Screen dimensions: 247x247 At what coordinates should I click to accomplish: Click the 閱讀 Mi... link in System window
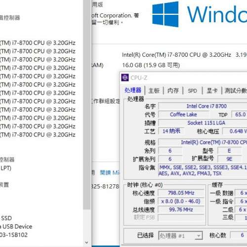[110, 172]
